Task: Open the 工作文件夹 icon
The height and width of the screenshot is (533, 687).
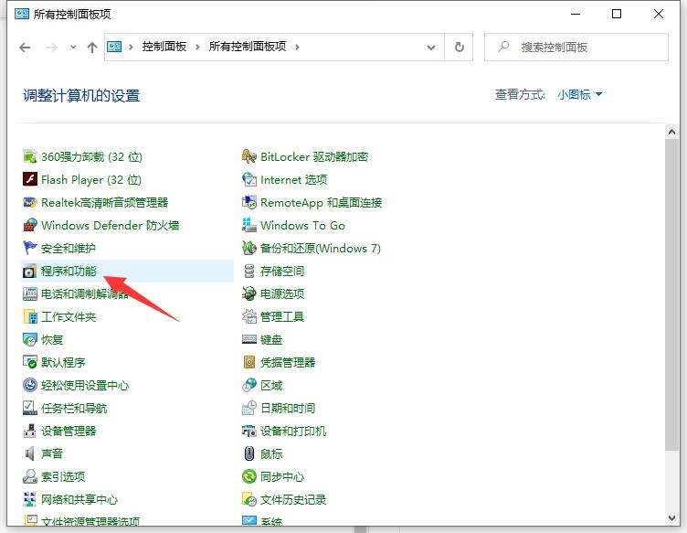Action: point(30,316)
